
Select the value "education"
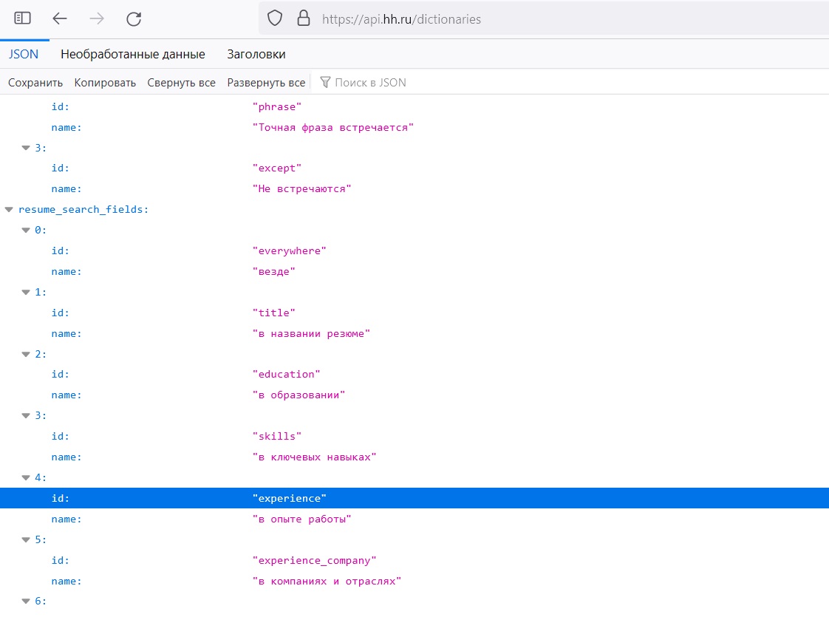(287, 375)
